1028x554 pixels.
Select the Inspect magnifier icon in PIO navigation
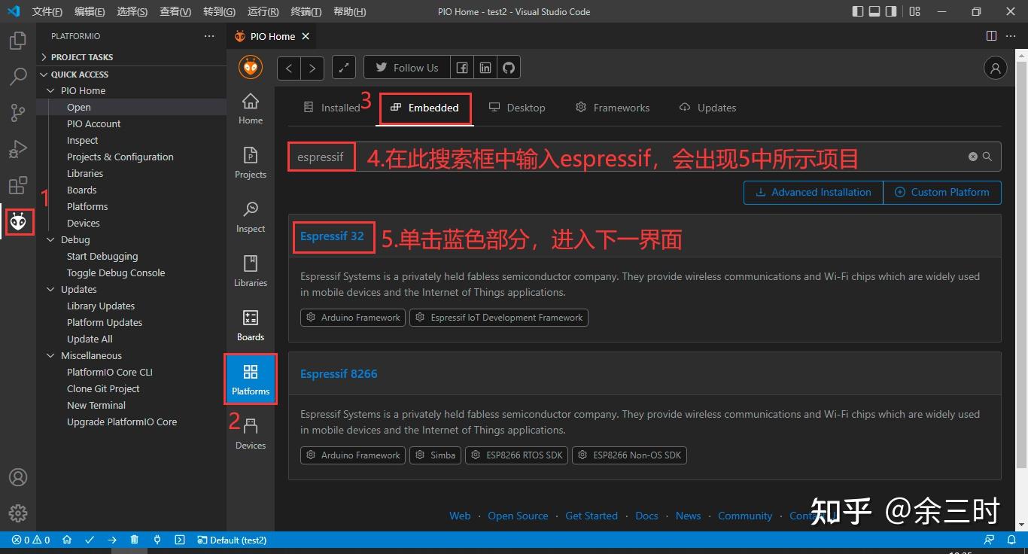(x=250, y=215)
